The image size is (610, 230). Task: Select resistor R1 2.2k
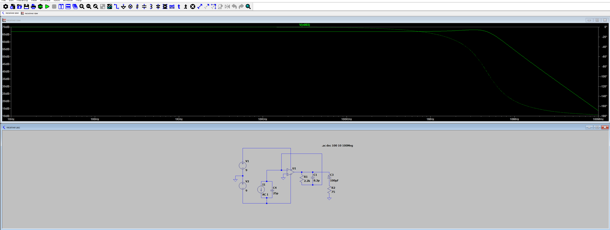[x=302, y=179]
